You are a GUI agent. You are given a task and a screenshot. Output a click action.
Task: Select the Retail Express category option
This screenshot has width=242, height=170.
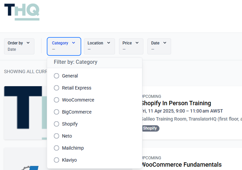[73, 88]
